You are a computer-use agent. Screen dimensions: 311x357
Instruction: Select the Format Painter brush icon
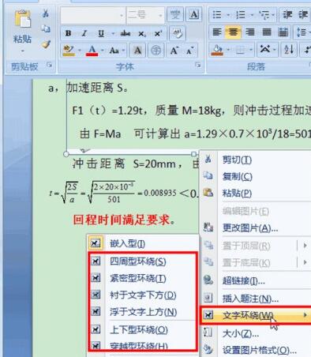click(46, 44)
